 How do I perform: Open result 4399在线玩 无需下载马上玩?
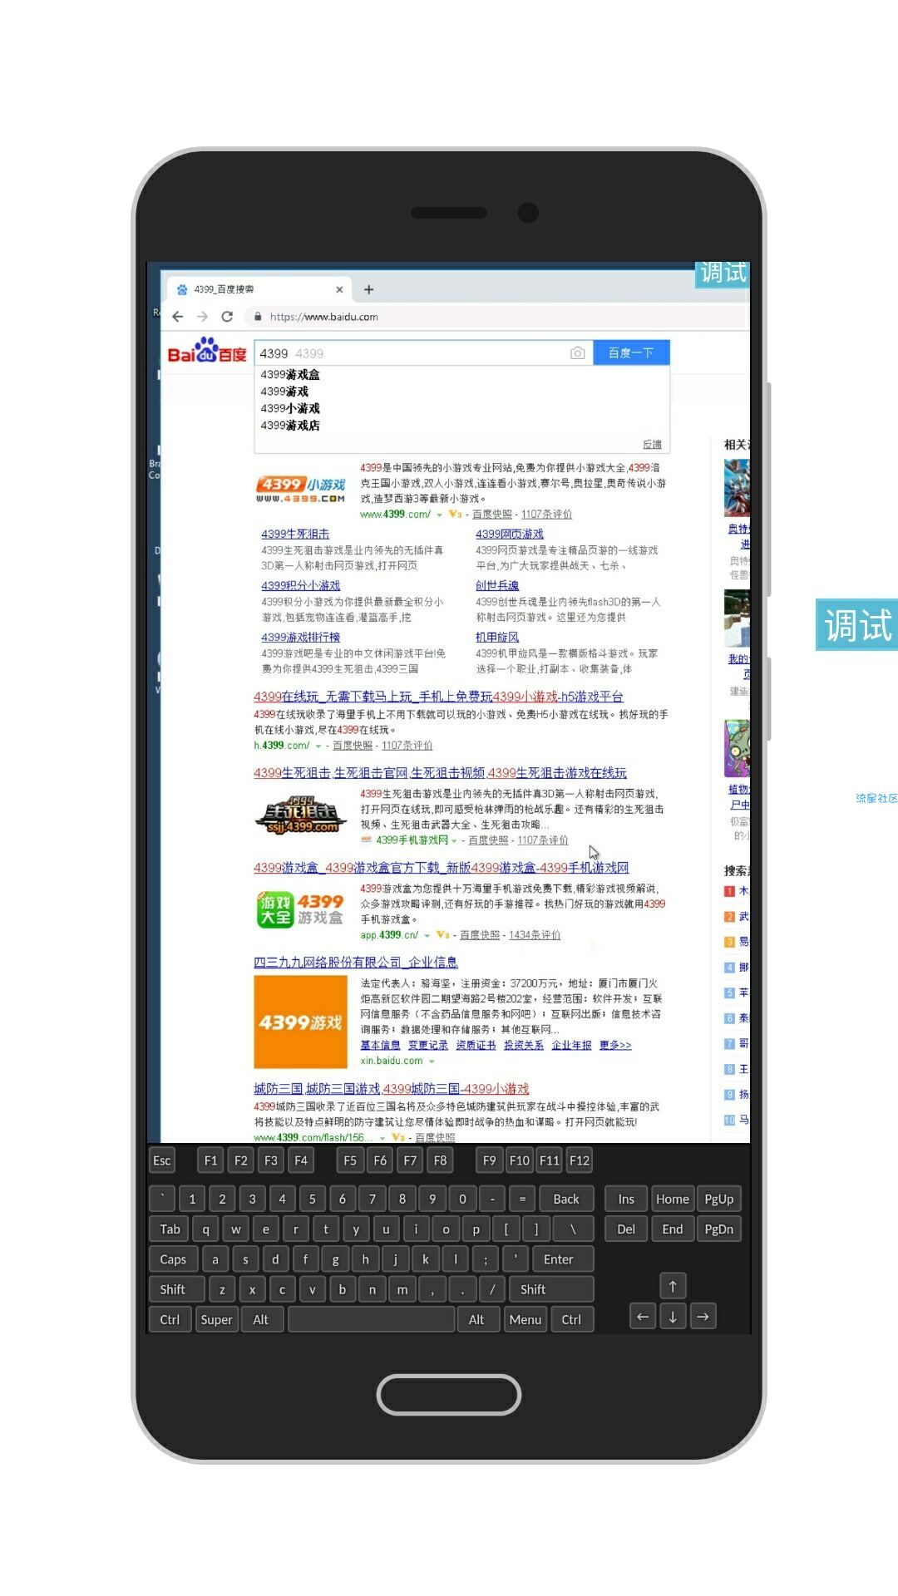coord(439,697)
